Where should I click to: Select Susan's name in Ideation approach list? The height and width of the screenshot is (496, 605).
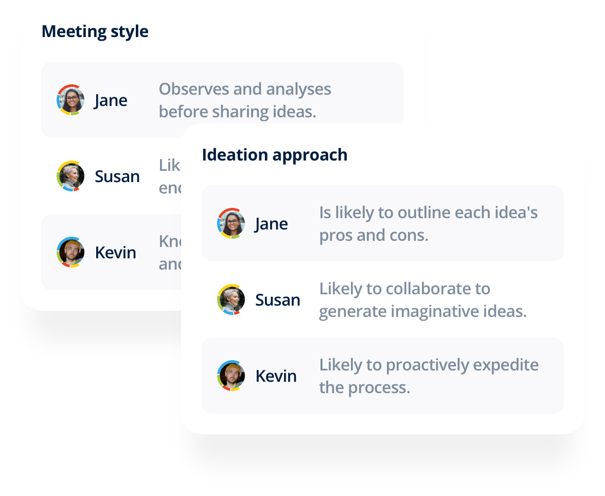278,300
